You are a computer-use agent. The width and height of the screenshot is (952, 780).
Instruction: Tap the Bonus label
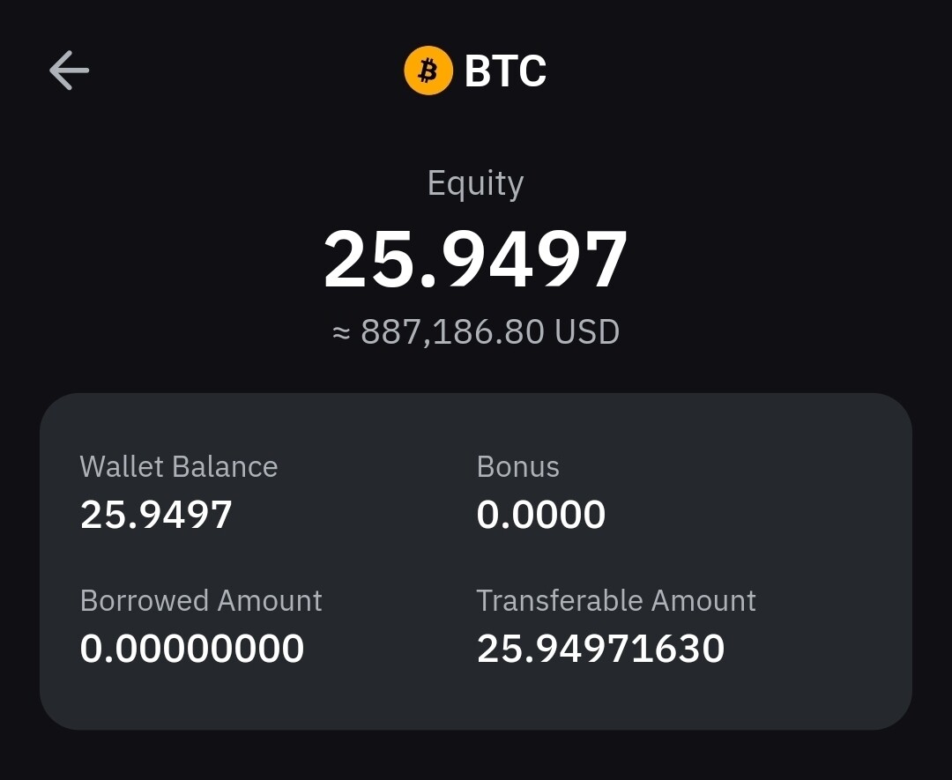coord(517,466)
